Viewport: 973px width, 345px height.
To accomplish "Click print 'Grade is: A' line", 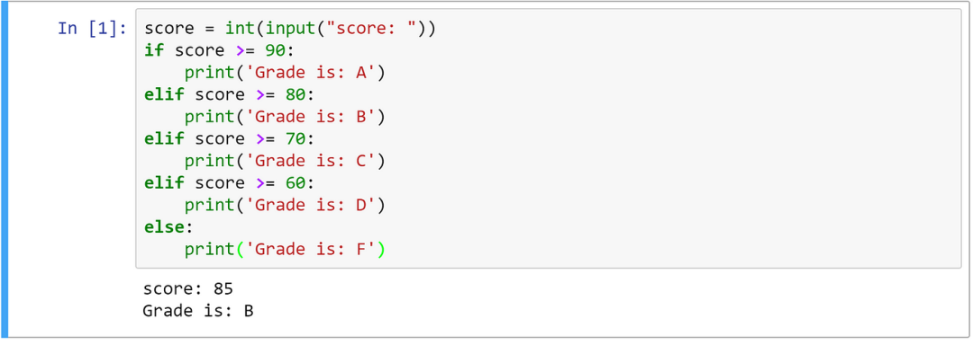I will 285,73.
